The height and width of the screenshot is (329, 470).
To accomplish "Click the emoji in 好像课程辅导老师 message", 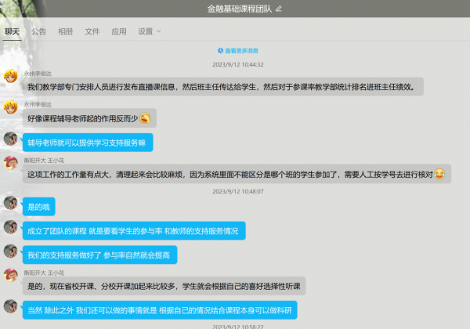I will 145,118.
